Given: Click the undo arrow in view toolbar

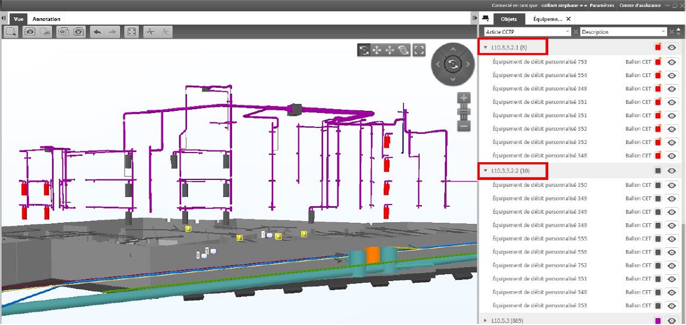Looking at the screenshot, I should tap(97, 32).
